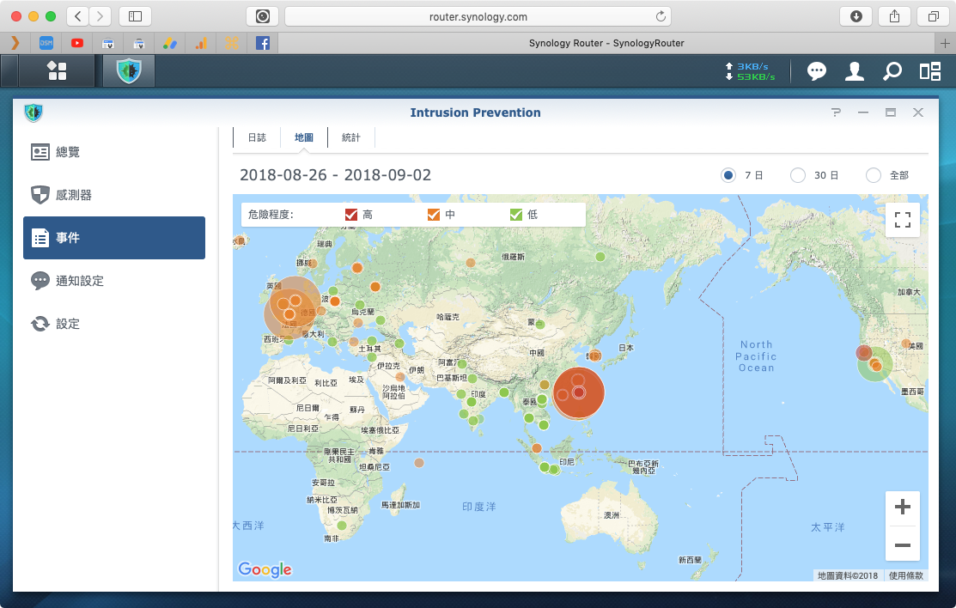Select the Synology Router - SynologyRouter tab
This screenshot has height=608, width=956.
coord(606,43)
